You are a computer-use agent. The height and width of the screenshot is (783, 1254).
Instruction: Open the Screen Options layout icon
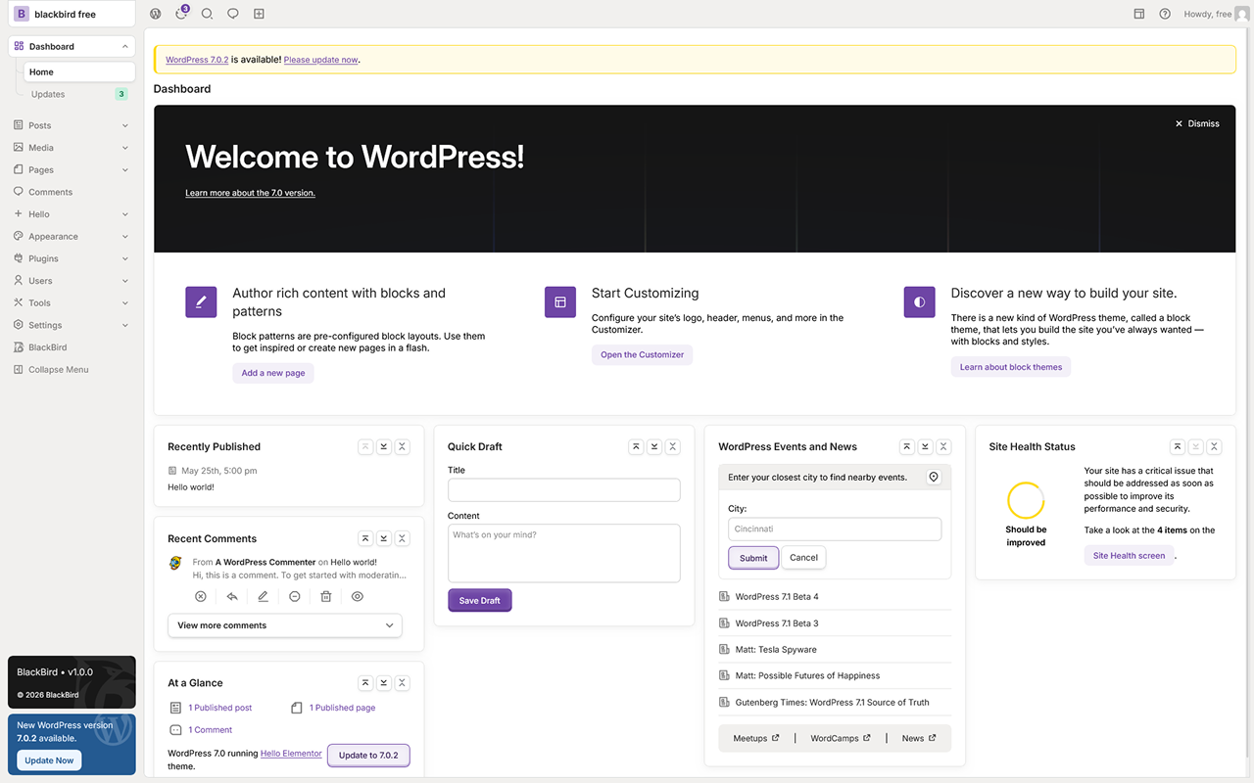[1139, 14]
